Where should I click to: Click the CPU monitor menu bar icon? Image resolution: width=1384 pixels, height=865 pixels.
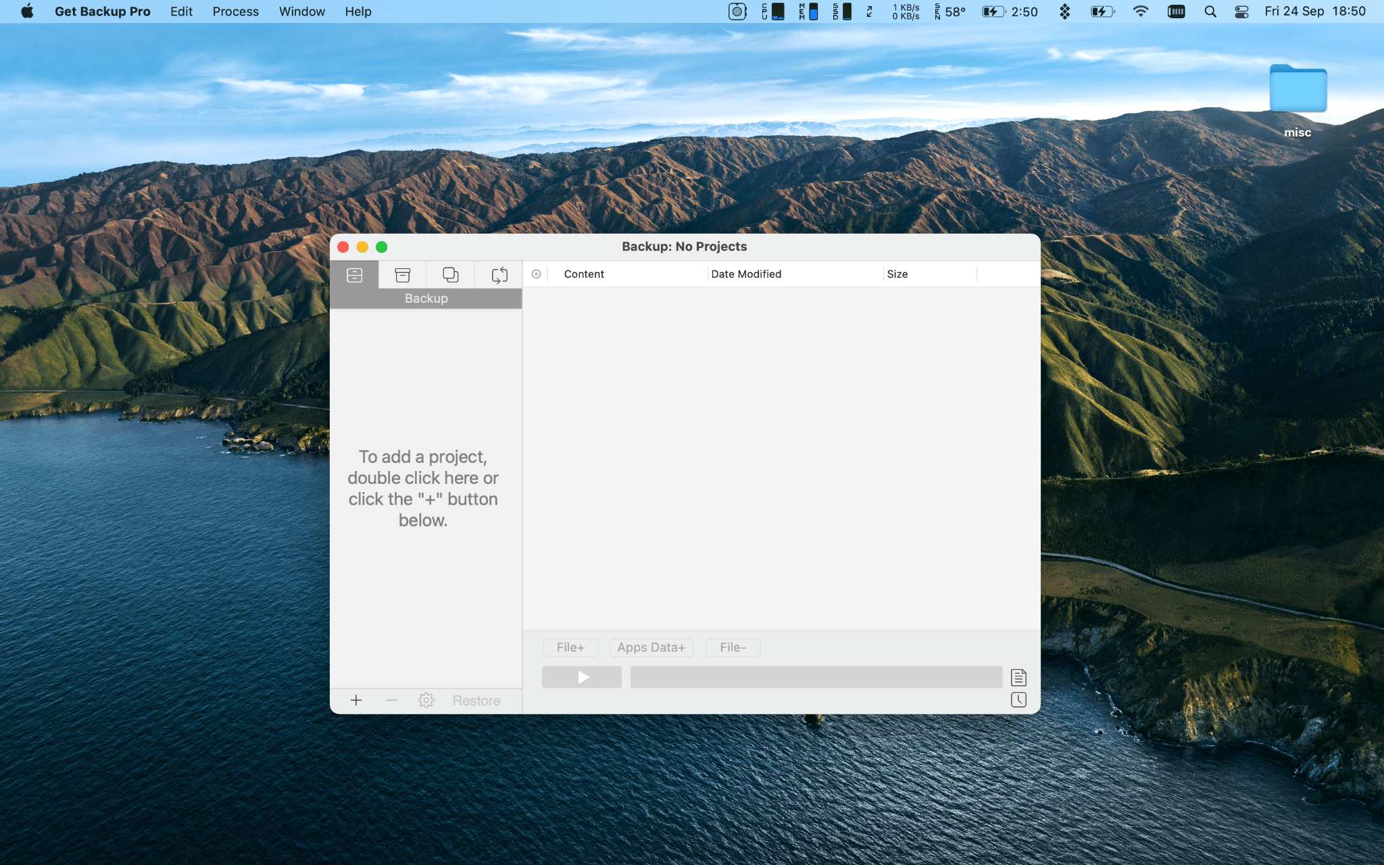(773, 11)
